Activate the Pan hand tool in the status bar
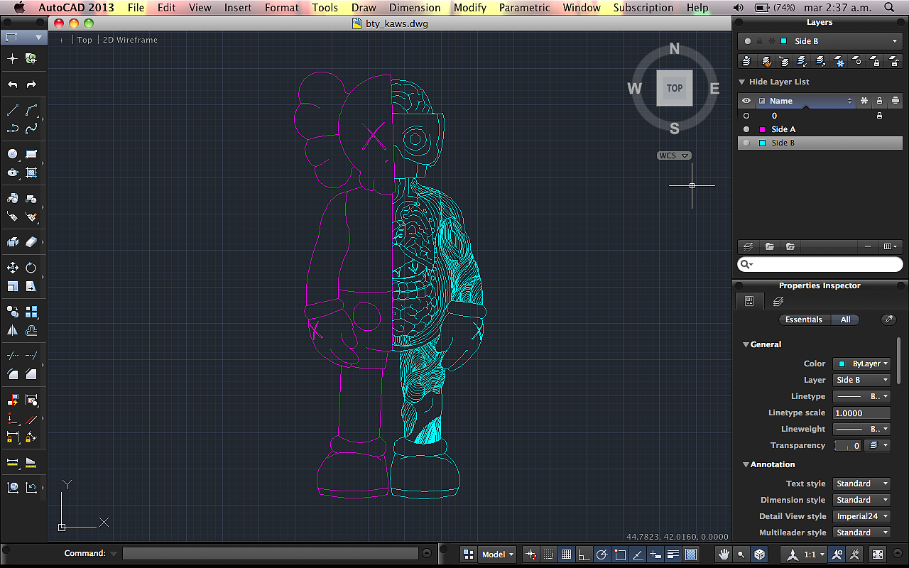 [723, 554]
